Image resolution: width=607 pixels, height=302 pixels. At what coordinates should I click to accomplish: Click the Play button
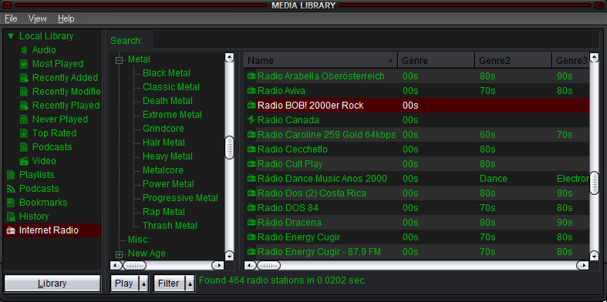point(125,284)
